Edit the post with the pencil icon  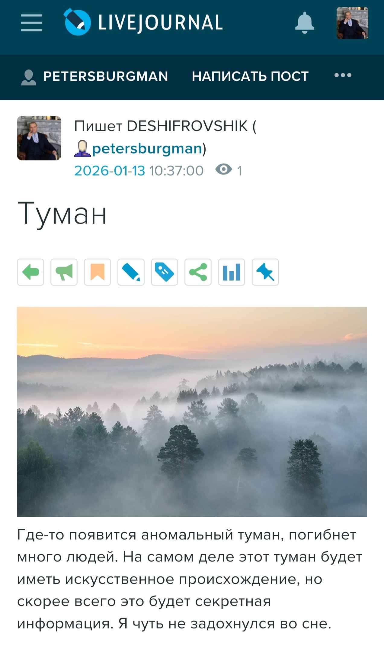coord(131,272)
